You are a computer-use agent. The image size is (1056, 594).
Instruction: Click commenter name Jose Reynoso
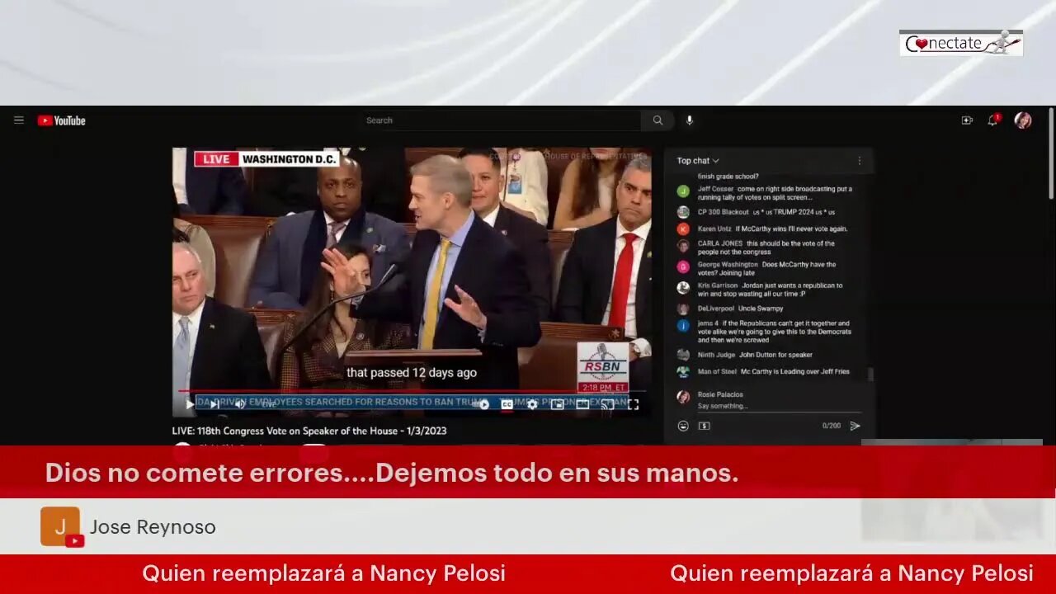click(x=153, y=527)
